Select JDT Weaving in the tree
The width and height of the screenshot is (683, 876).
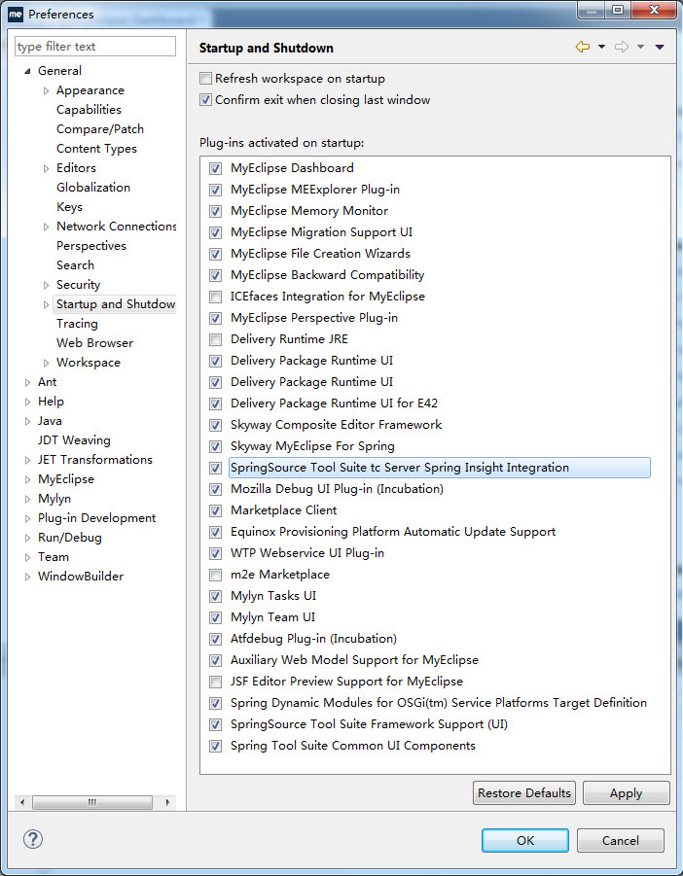click(x=74, y=440)
